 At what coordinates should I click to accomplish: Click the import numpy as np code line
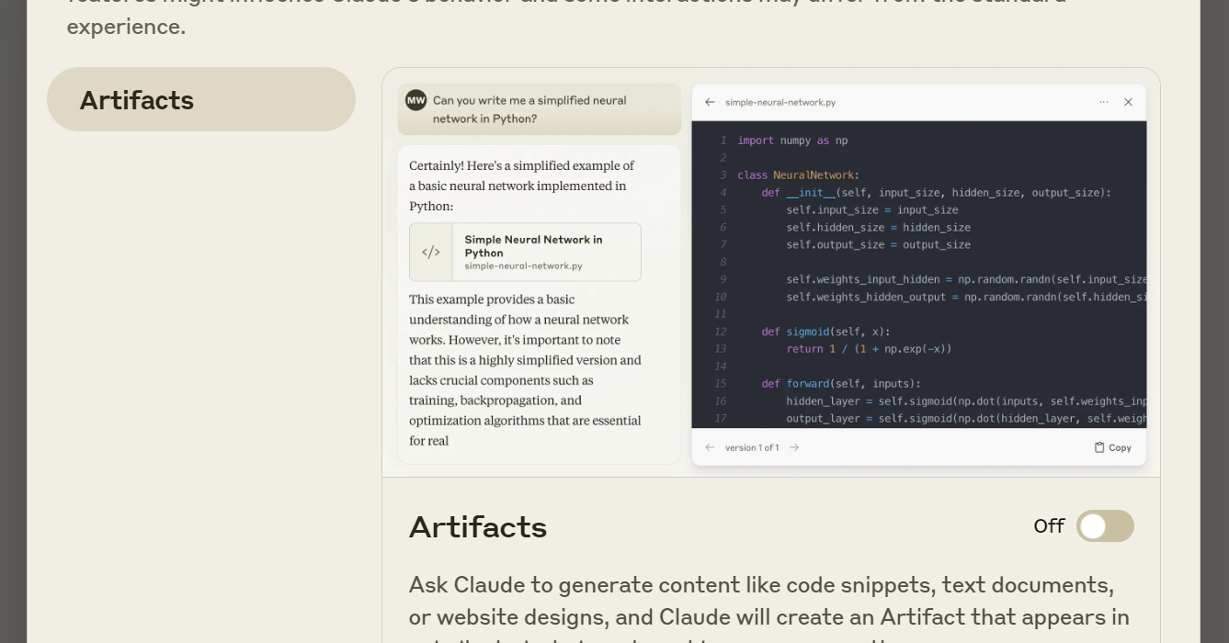pyautogui.click(x=792, y=141)
